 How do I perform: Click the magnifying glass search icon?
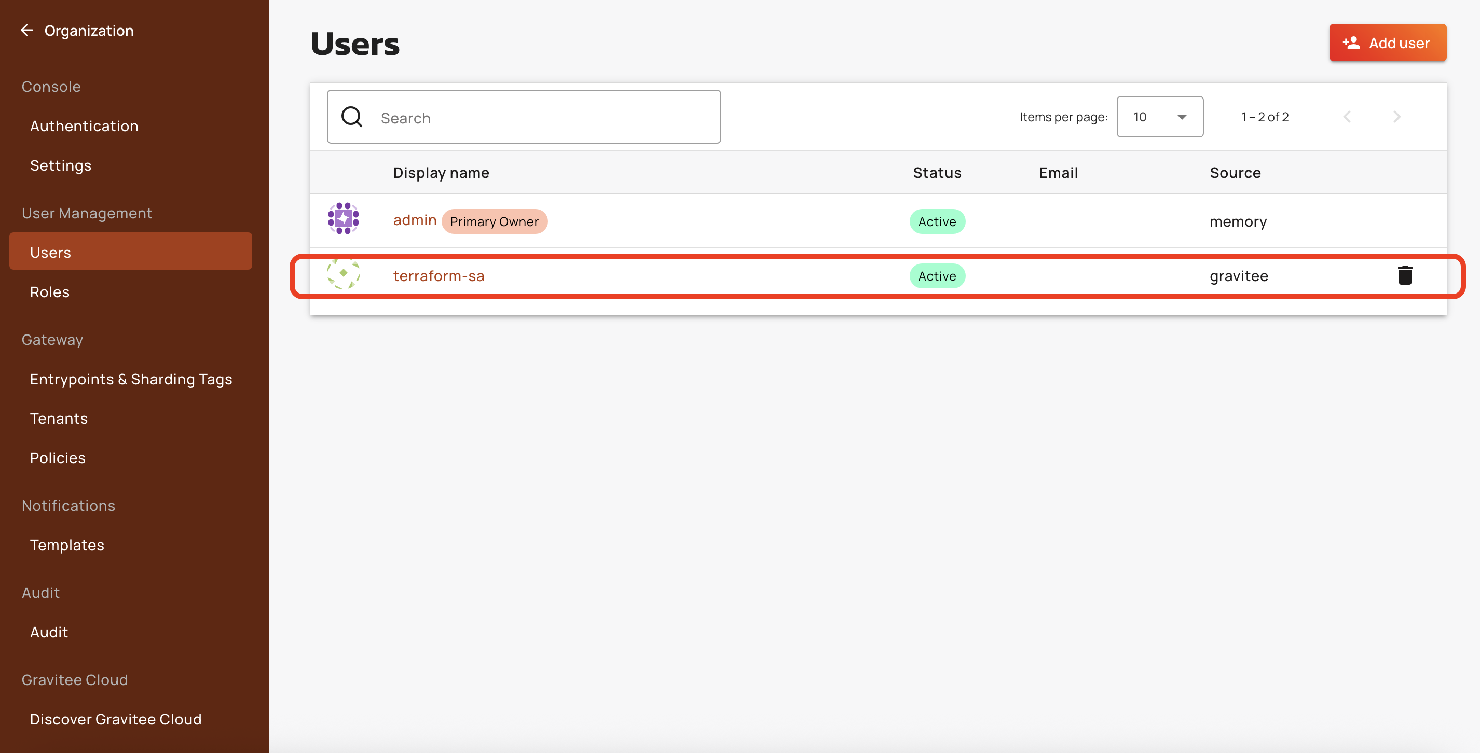click(x=352, y=117)
